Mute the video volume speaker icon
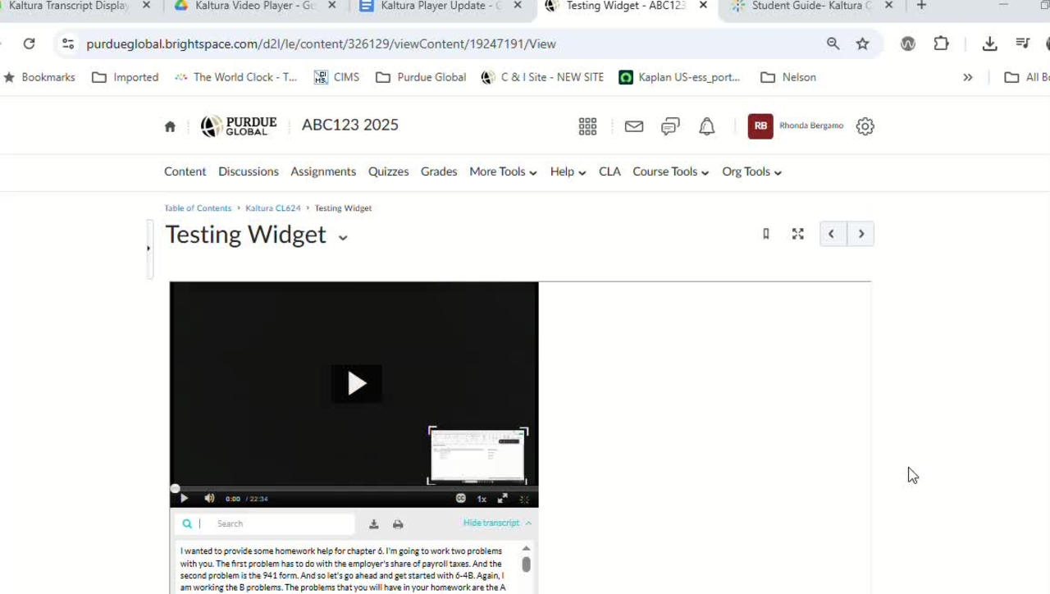1050x594 pixels. [x=209, y=498]
